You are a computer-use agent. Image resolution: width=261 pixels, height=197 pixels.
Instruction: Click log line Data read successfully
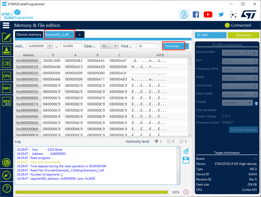click(39, 162)
